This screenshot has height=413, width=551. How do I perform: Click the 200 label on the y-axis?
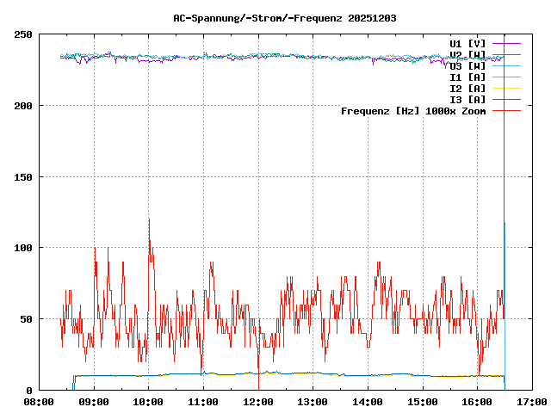23,106
